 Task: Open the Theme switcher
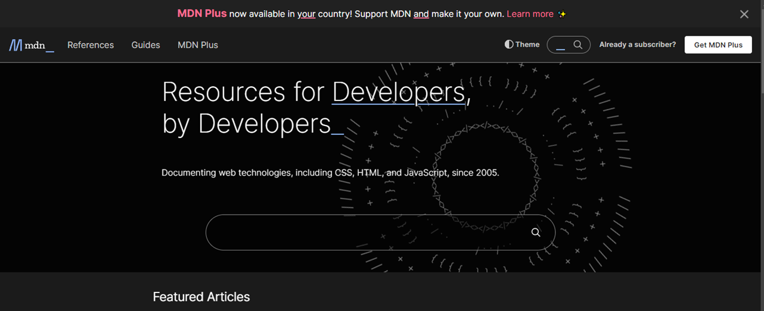[x=522, y=45]
